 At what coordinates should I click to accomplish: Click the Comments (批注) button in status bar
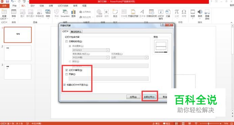point(167,124)
